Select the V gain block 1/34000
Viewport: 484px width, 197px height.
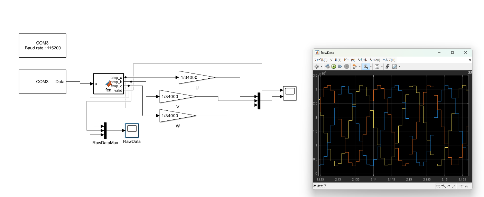[x=178, y=96]
